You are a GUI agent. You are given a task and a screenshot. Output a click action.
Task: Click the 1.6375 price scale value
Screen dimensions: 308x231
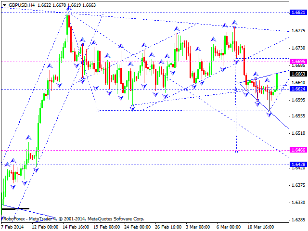point(298,185)
